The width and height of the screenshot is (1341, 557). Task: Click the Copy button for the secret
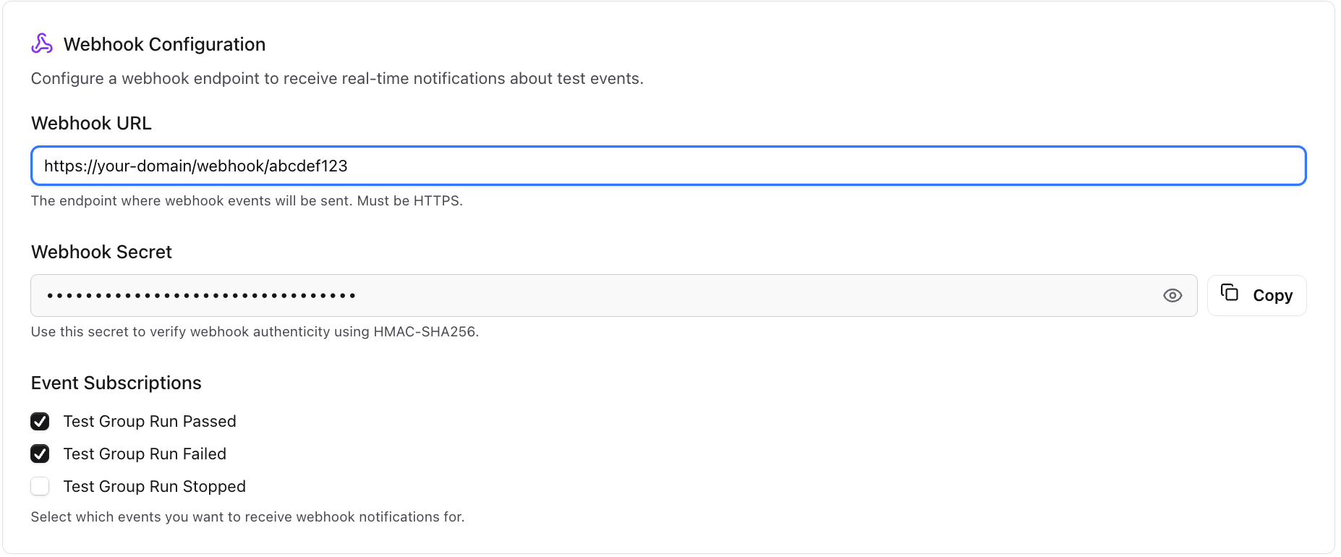1256,295
